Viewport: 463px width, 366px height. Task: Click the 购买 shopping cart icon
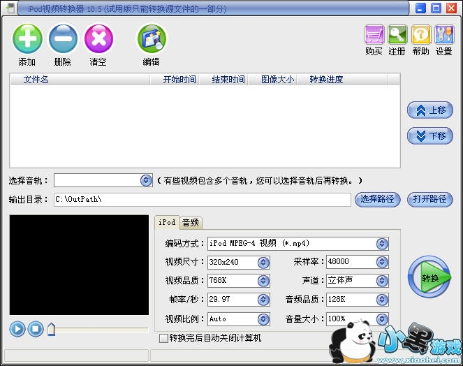coord(374,34)
